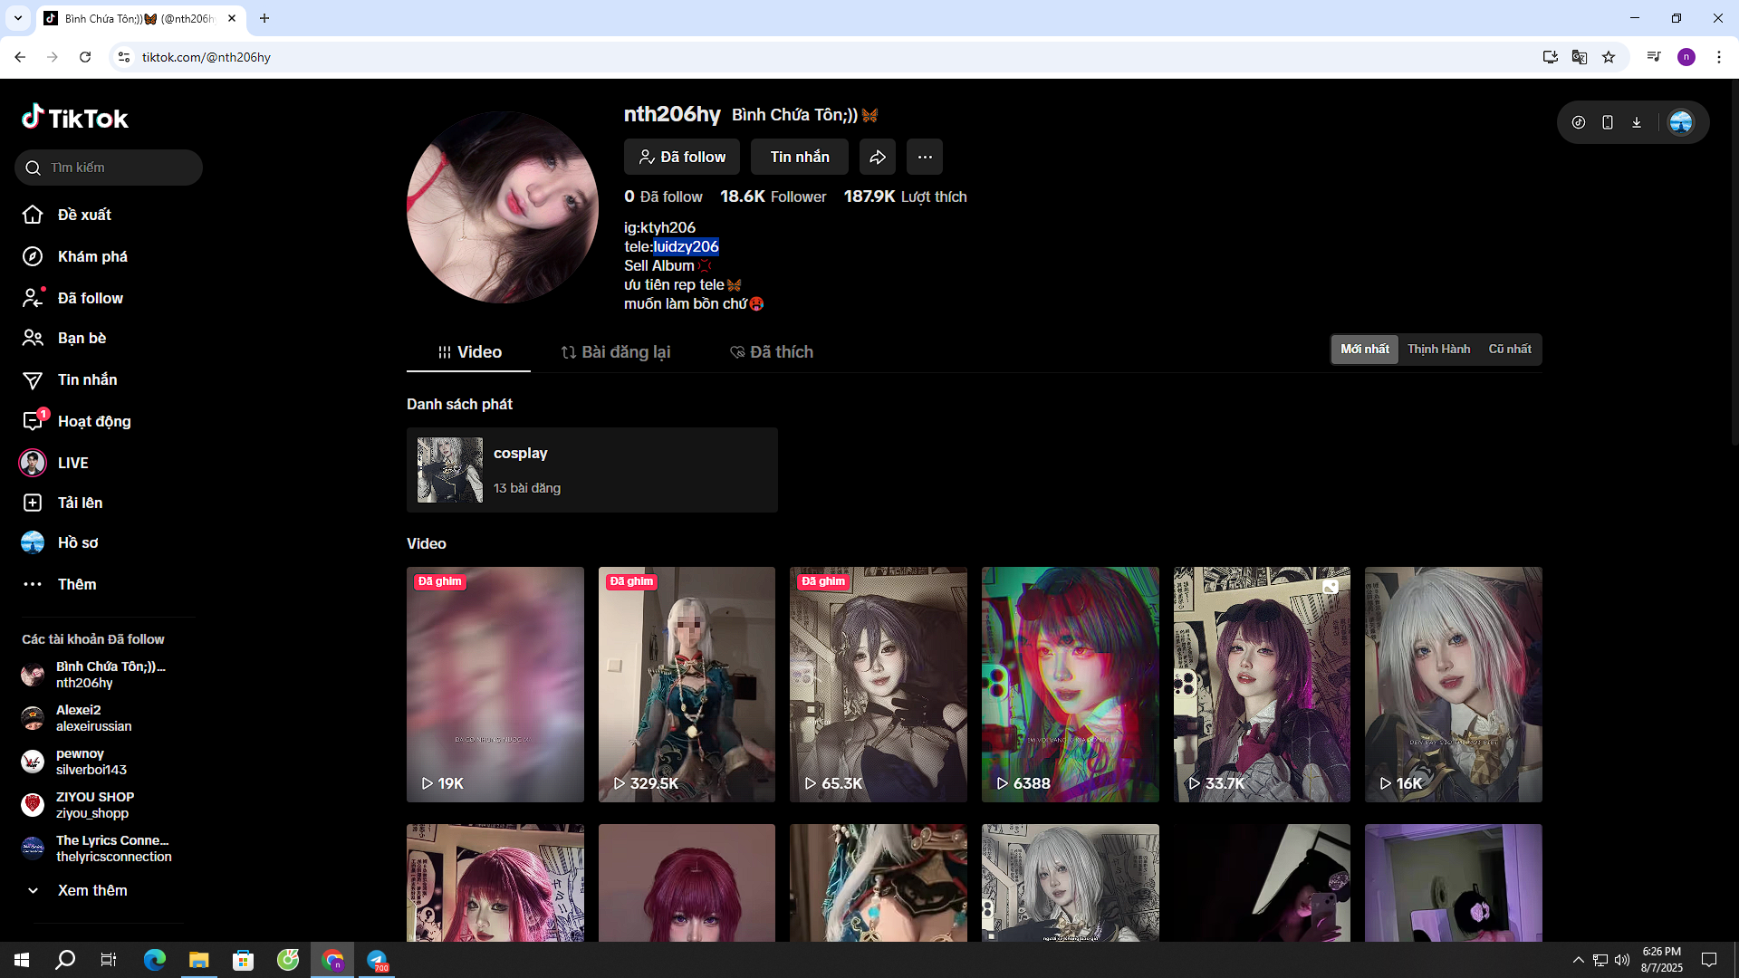Click the 18.6K Follower count

tap(773, 197)
